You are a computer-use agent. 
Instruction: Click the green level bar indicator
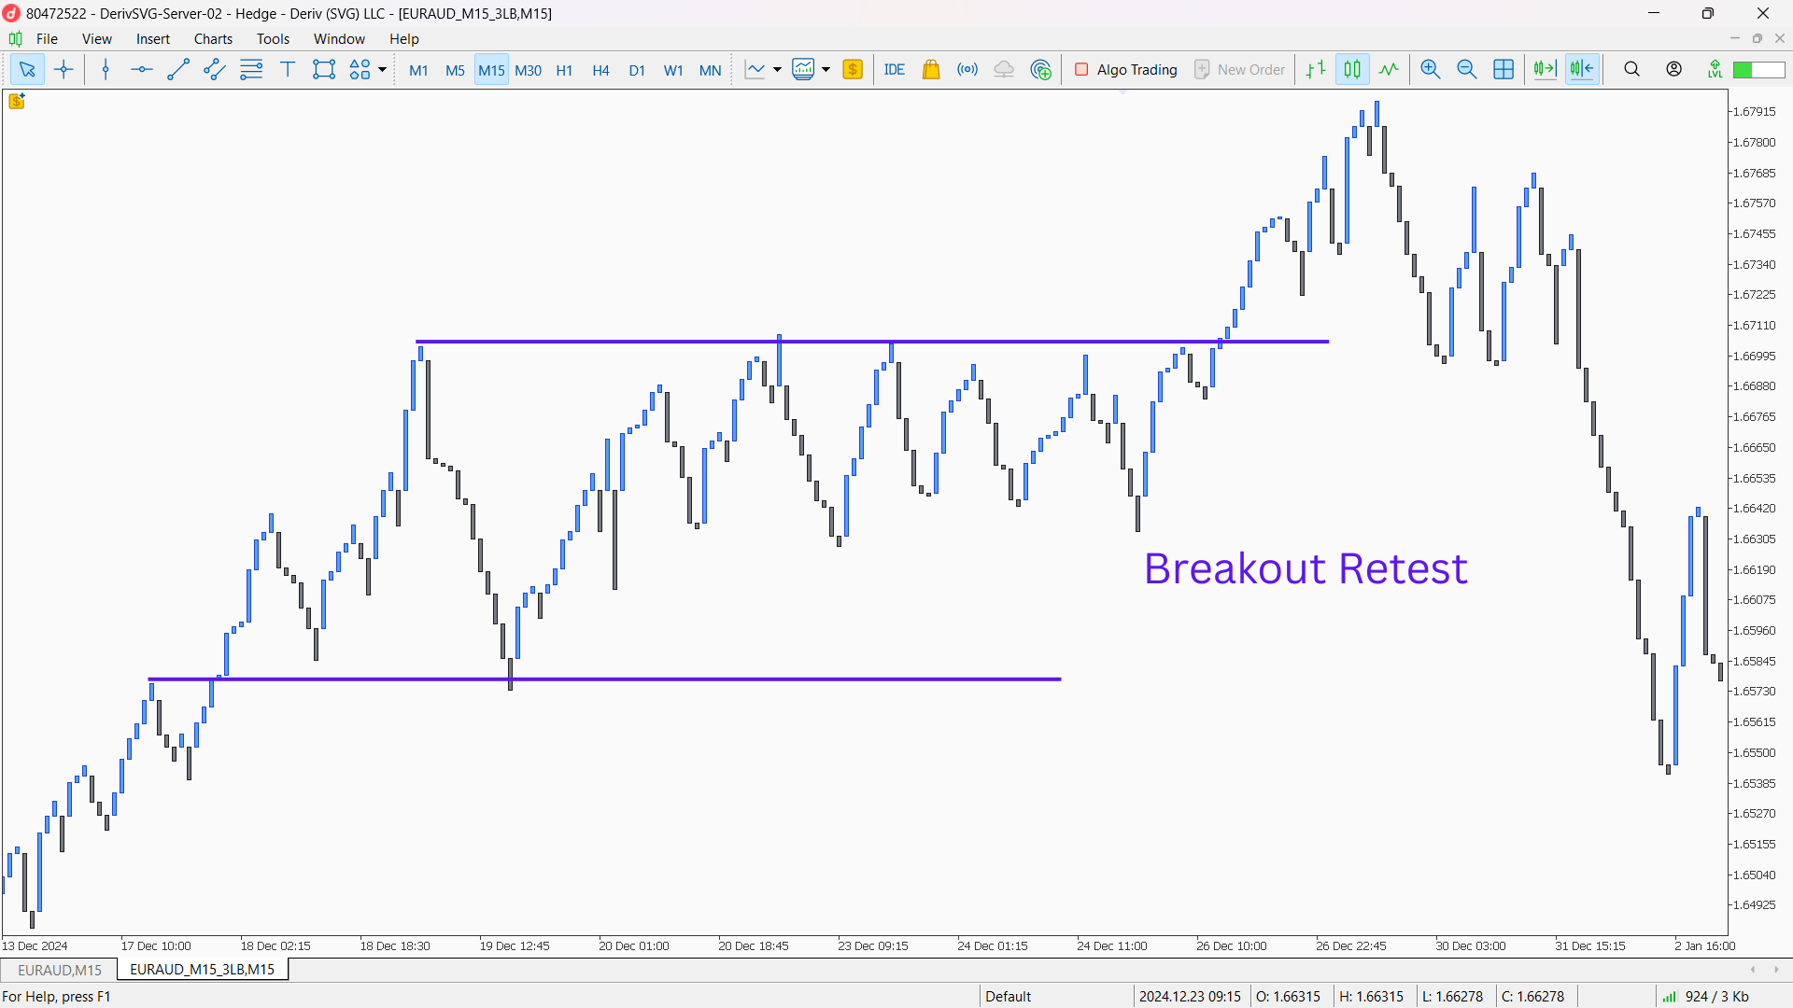click(x=1758, y=70)
